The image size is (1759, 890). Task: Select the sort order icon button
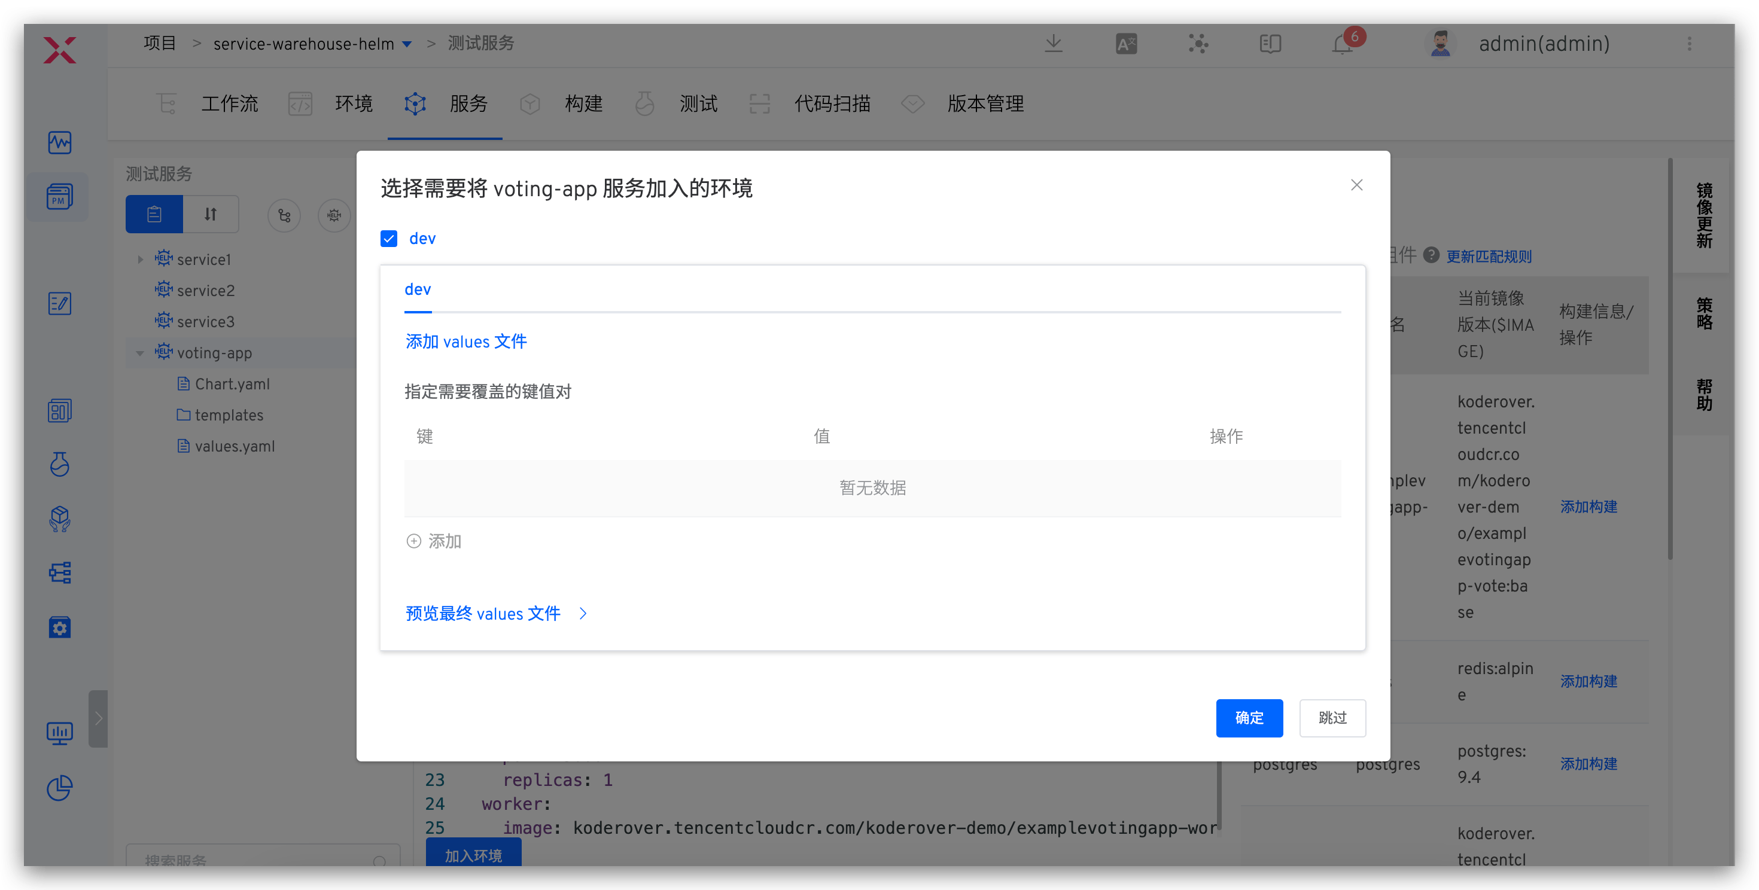pyautogui.click(x=211, y=214)
